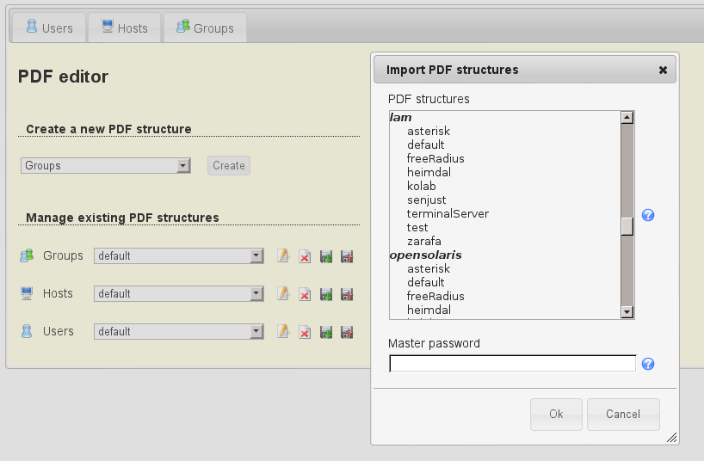The height and width of the screenshot is (461, 704).
Task: Open account type dropdown showing Groups
Action: [x=105, y=166]
